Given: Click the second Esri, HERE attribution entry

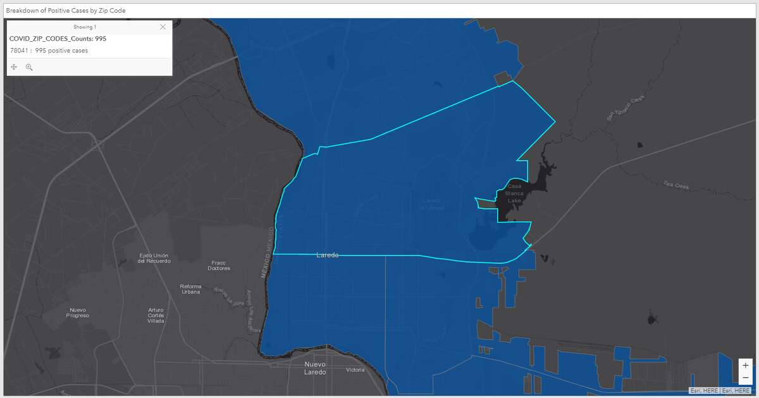Looking at the screenshot, I should pos(736,390).
